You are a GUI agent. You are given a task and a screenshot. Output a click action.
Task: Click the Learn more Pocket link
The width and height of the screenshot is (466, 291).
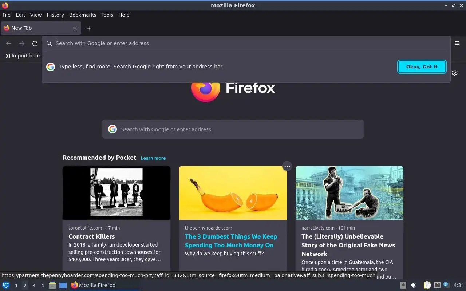click(153, 158)
